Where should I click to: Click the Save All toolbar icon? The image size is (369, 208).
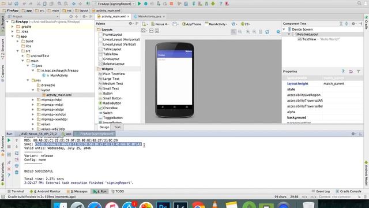pos(10,4)
